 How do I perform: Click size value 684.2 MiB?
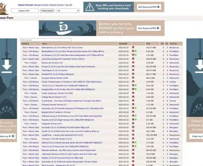[x=151, y=78]
